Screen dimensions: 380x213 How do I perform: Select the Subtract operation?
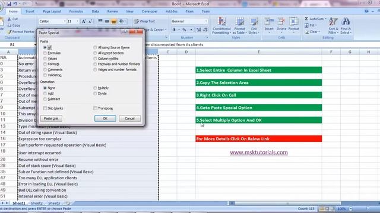[x=45, y=99]
